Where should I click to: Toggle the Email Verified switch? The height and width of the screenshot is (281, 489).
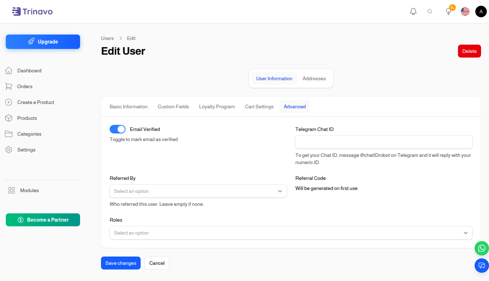click(118, 129)
